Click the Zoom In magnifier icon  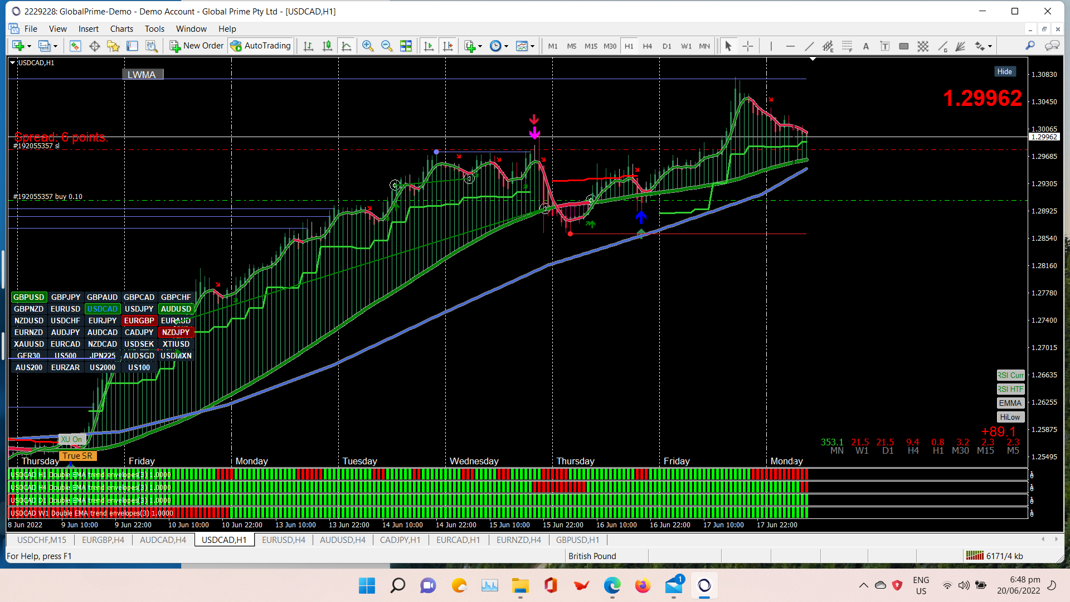coord(367,46)
